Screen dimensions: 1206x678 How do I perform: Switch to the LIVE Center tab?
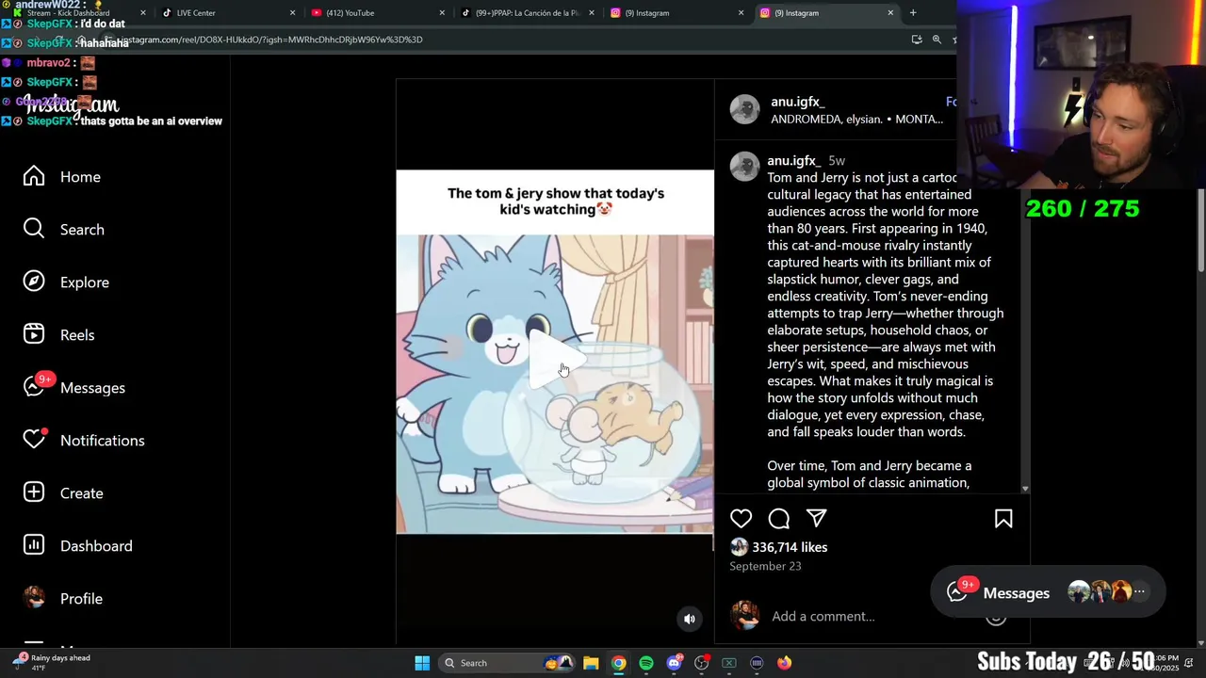point(228,13)
